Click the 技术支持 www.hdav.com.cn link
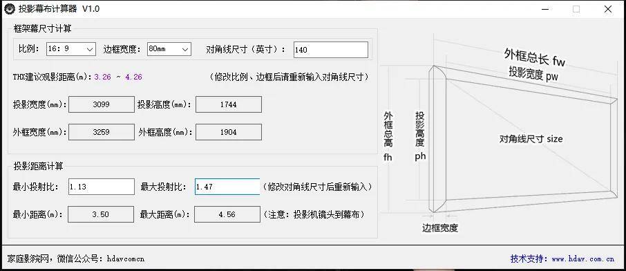 562,259
